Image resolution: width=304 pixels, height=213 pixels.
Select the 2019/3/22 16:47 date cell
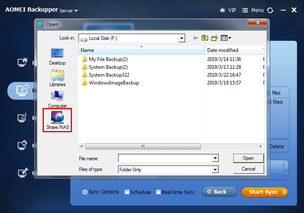click(x=224, y=75)
